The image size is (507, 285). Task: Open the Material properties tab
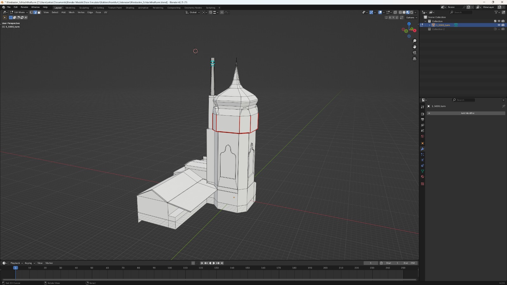[422, 177]
